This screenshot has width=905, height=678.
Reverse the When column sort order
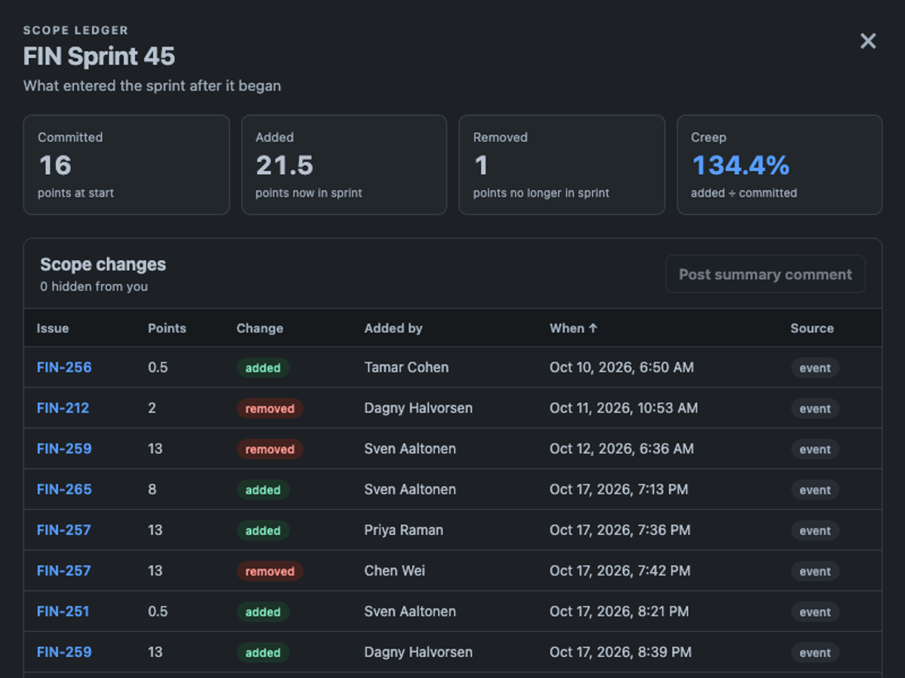573,328
